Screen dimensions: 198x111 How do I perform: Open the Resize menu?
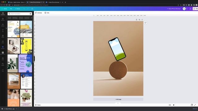(x=18, y=9)
